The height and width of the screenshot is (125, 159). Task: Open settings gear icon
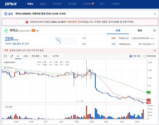[x=154, y=31]
